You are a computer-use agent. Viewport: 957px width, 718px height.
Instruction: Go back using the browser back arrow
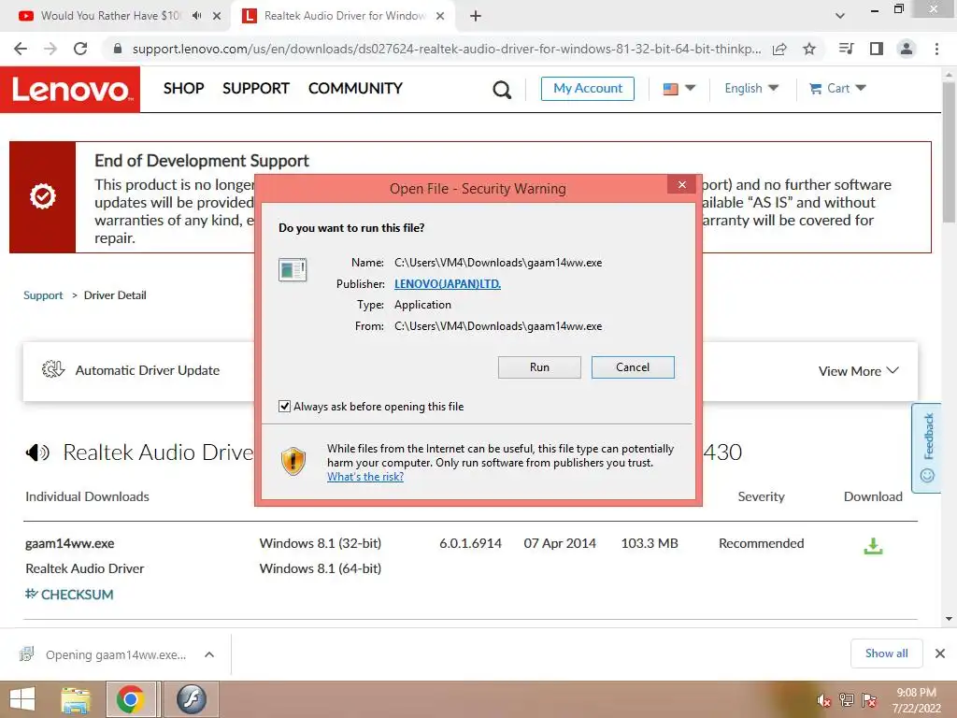[x=21, y=49]
